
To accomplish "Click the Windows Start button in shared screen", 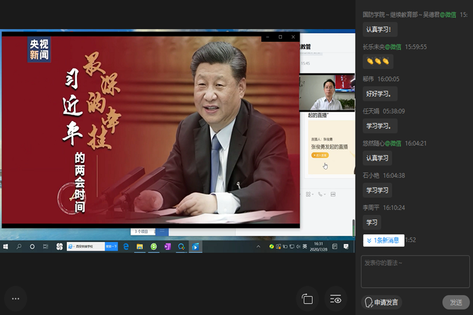I will (7, 246).
